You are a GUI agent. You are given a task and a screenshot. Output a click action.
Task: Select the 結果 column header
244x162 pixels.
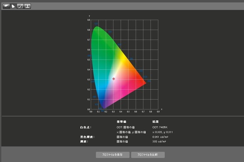[155, 121]
